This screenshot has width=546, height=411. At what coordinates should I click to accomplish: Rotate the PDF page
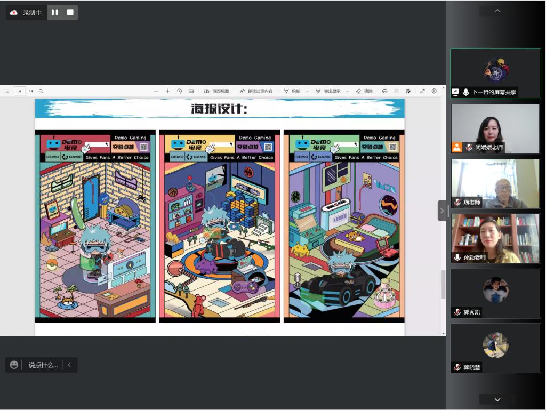coord(179,91)
